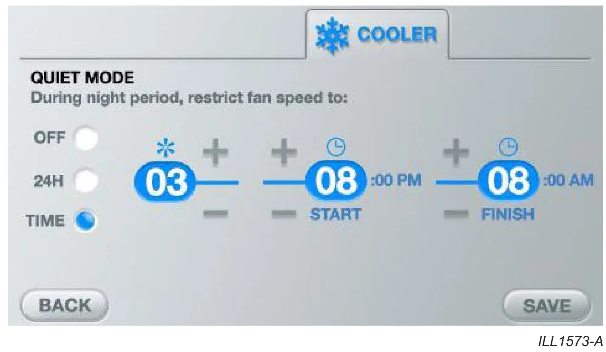Image resolution: width=606 pixels, height=352 pixels.
Task: Select the 24H quiet mode option
Action: coord(86,181)
